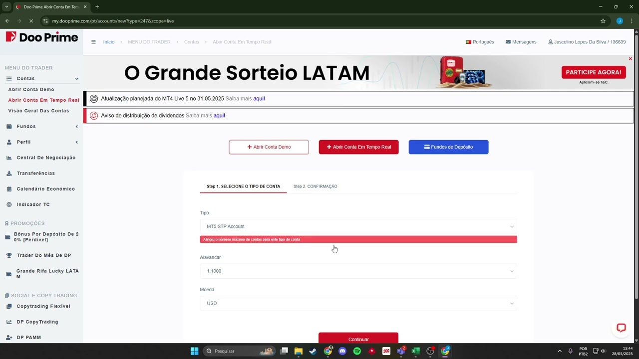This screenshot has height=359, width=639.
Task: Open Windows Start menu
Action: tap(194, 351)
